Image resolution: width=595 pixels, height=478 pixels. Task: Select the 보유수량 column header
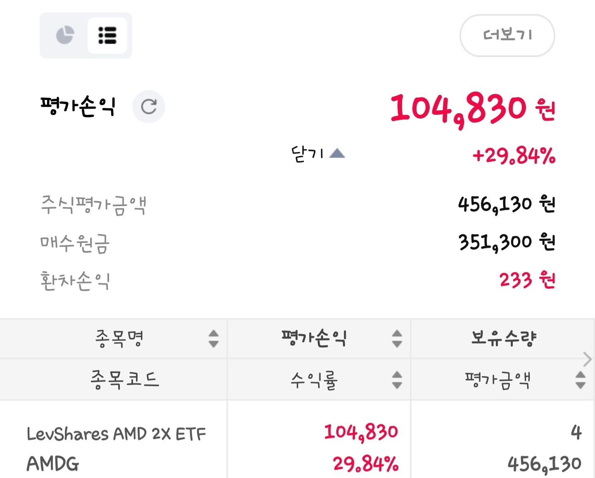click(x=504, y=338)
